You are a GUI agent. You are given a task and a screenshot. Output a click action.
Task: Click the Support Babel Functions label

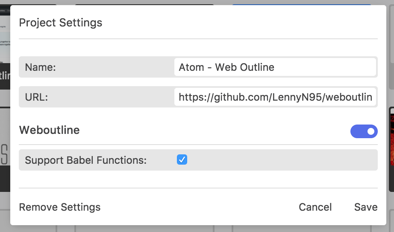point(86,160)
